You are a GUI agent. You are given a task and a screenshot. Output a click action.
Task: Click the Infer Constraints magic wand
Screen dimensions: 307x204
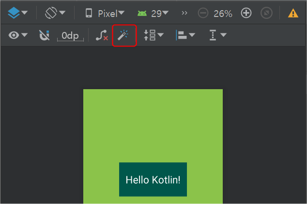123,35
